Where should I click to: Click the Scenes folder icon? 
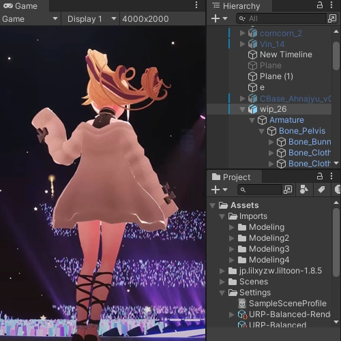[x=233, y=282]
